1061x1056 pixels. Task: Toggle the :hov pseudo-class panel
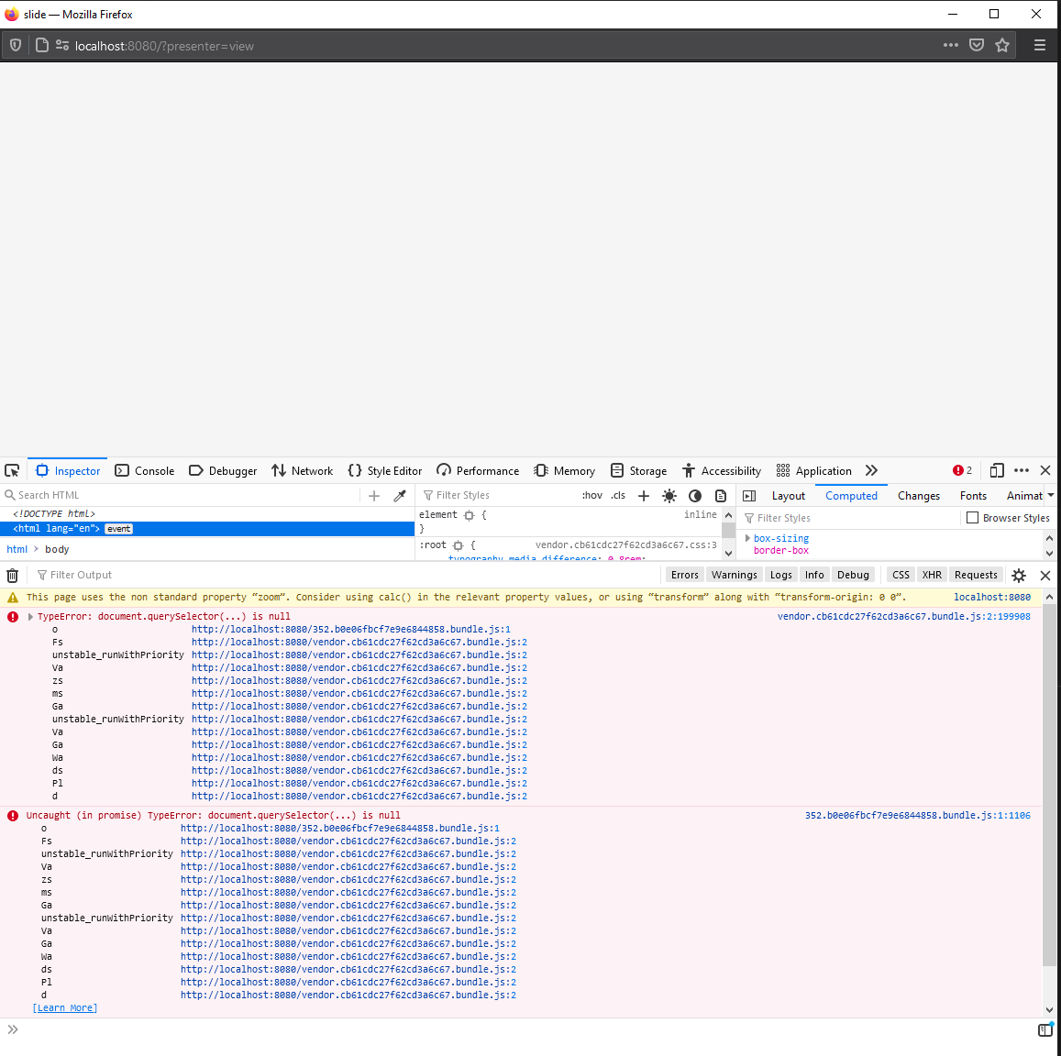click(591, 494)
